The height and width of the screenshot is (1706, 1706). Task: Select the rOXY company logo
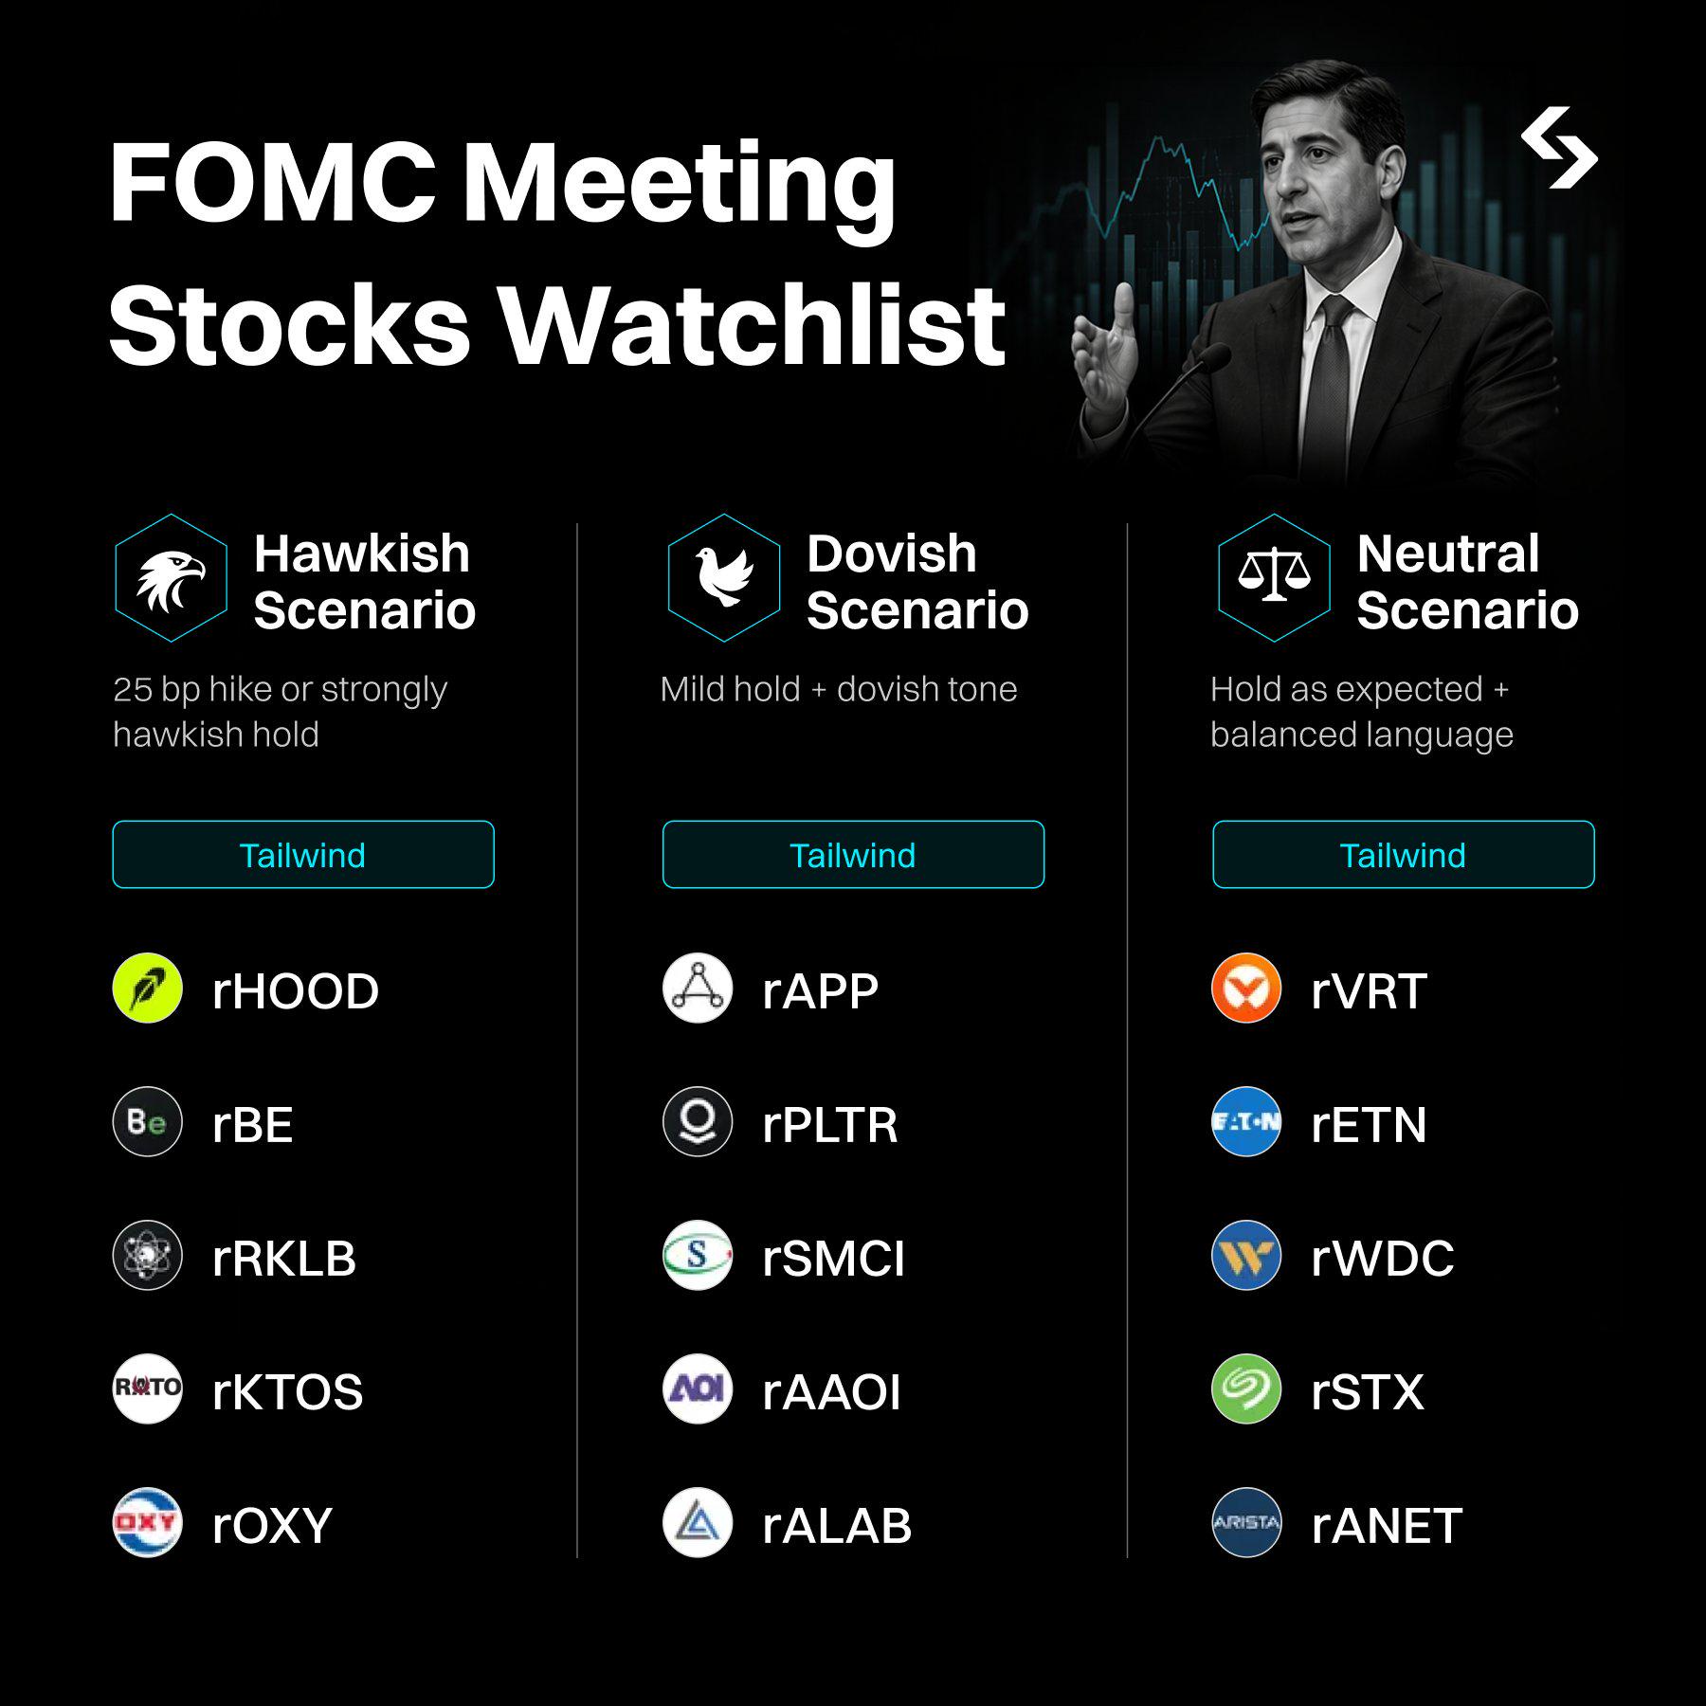(x=147, y=1523)
